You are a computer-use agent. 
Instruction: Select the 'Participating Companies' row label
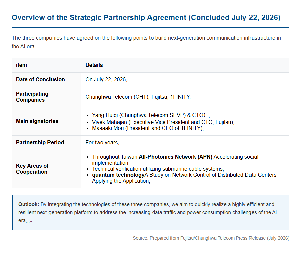click(x=32, y=97)
